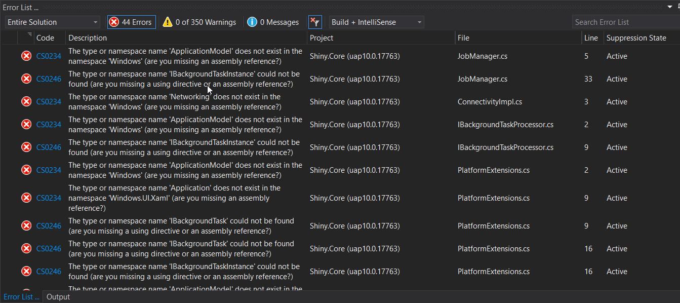
Task: Click the blue Messages info icon
Action: 252,22
